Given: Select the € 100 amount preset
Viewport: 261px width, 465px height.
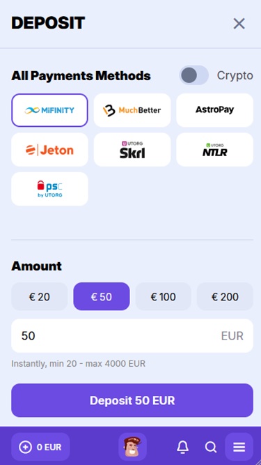Looking at the screenshot, I should (164, 296).
